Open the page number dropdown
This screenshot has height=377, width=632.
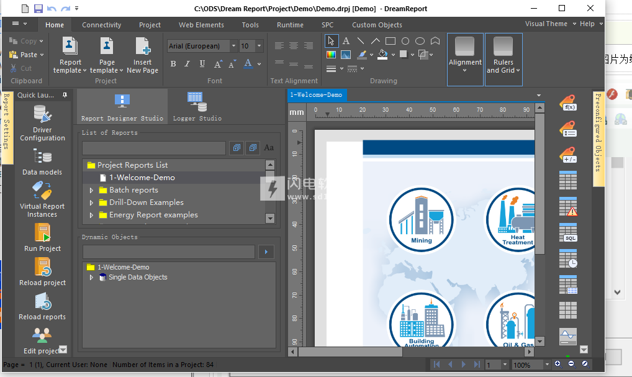tap(505, 365)
